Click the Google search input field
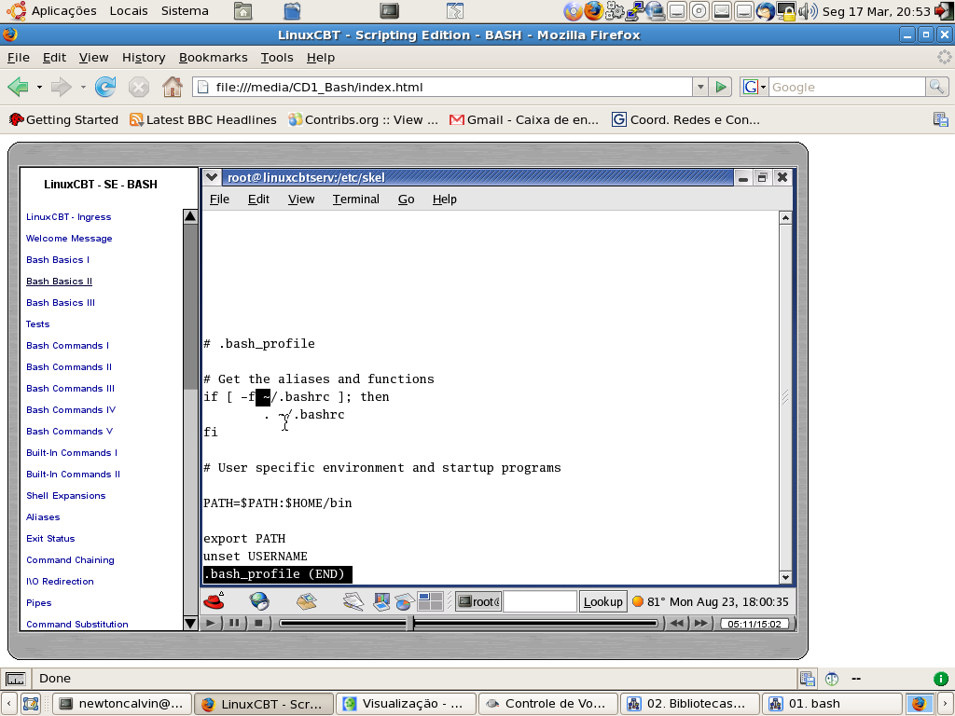Screen dimensions: 955x716 click(x=846, y=87)
